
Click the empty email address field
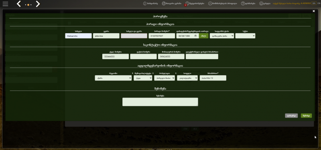(202, 56)
